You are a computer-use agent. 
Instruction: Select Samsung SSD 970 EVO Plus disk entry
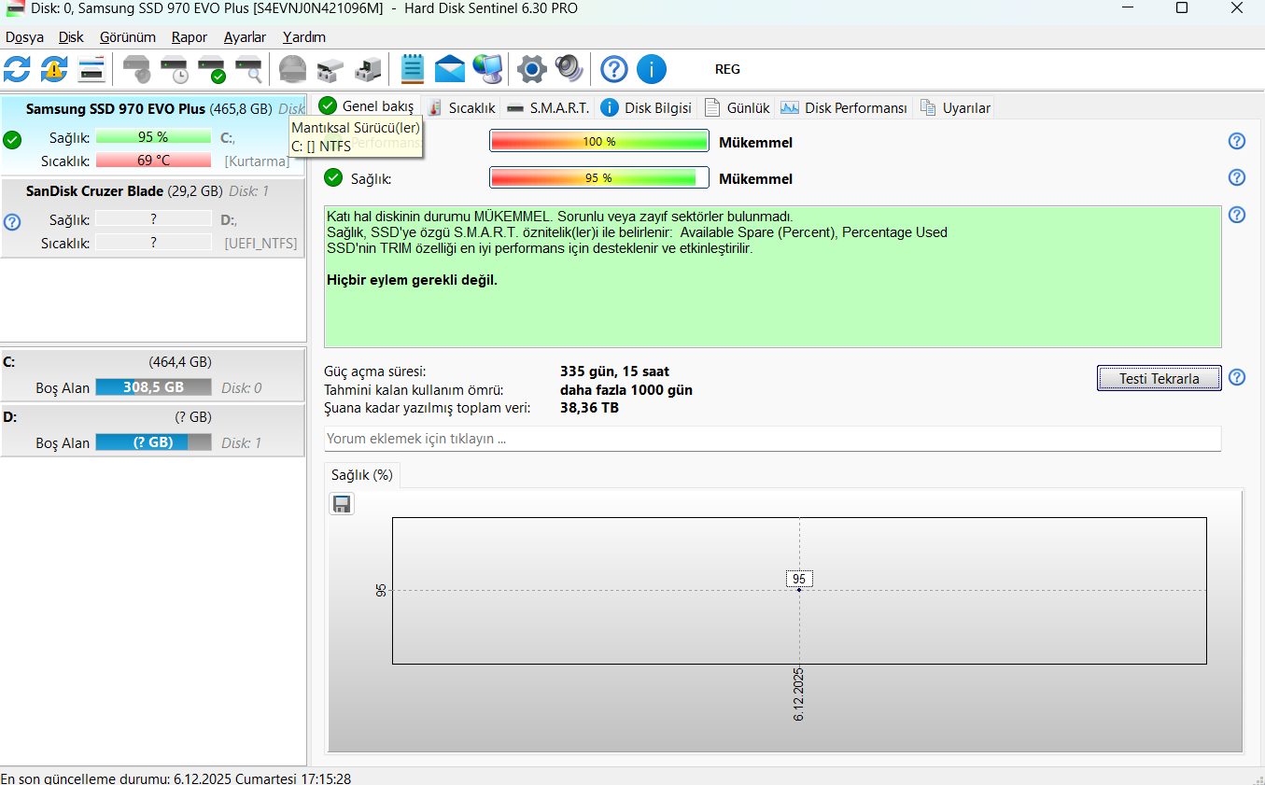tap(153, 135)
